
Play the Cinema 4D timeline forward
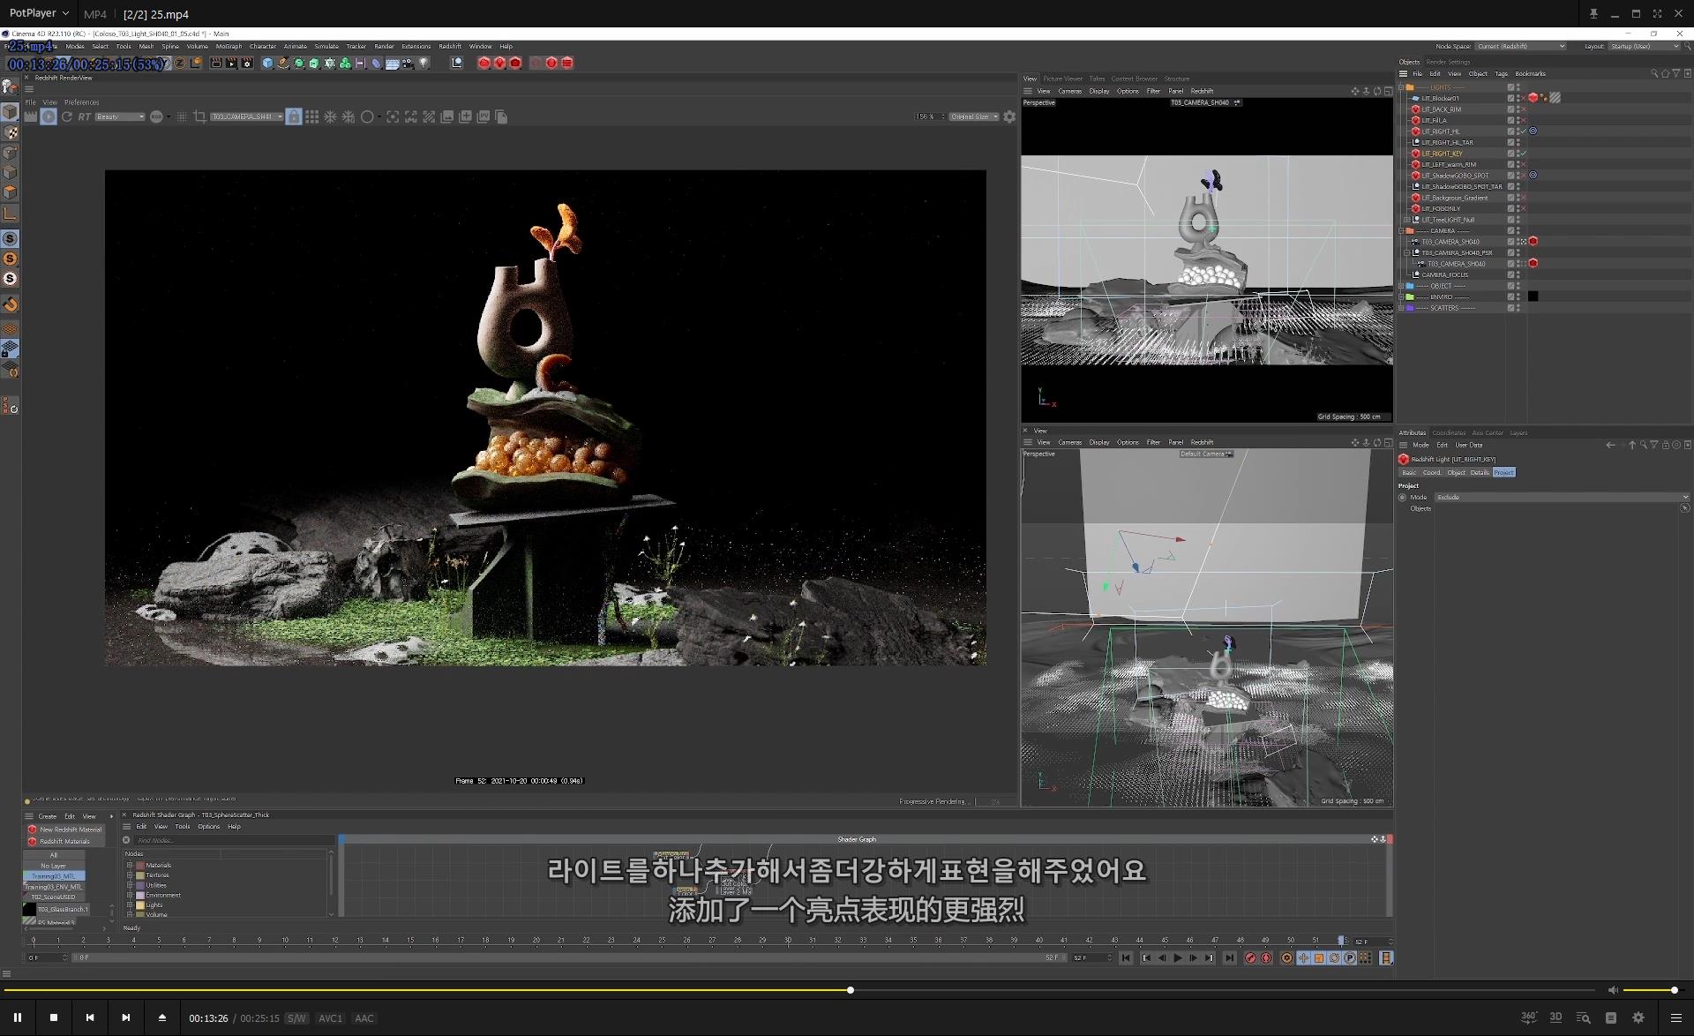click(1178, 958)
